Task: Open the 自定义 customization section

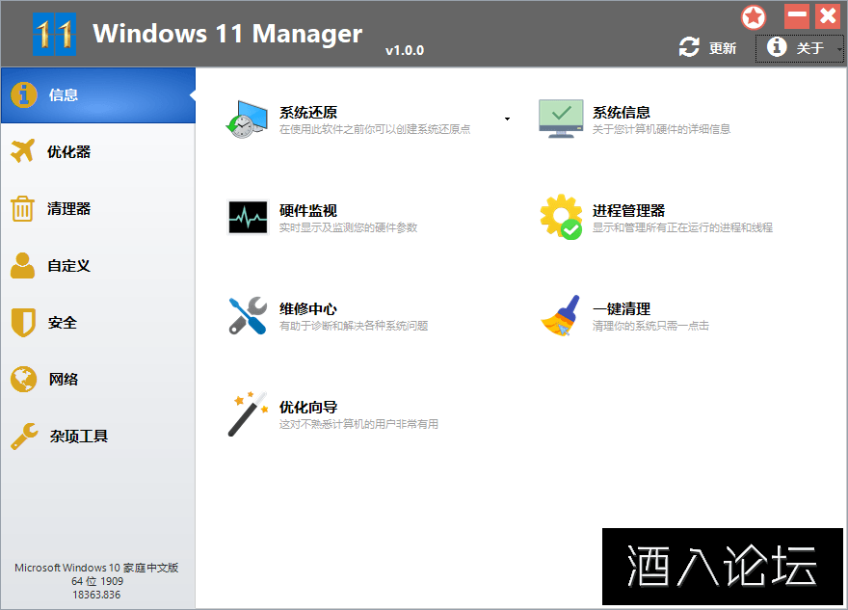Action: point(64,265)
